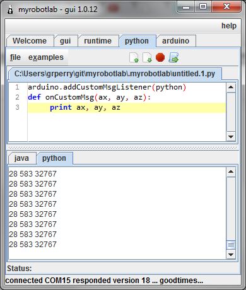
Task: Click editor scrollbar down arrow
Action: tap(231, 137)
